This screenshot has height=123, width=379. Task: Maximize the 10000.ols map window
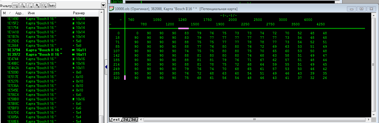pos(361,9)
